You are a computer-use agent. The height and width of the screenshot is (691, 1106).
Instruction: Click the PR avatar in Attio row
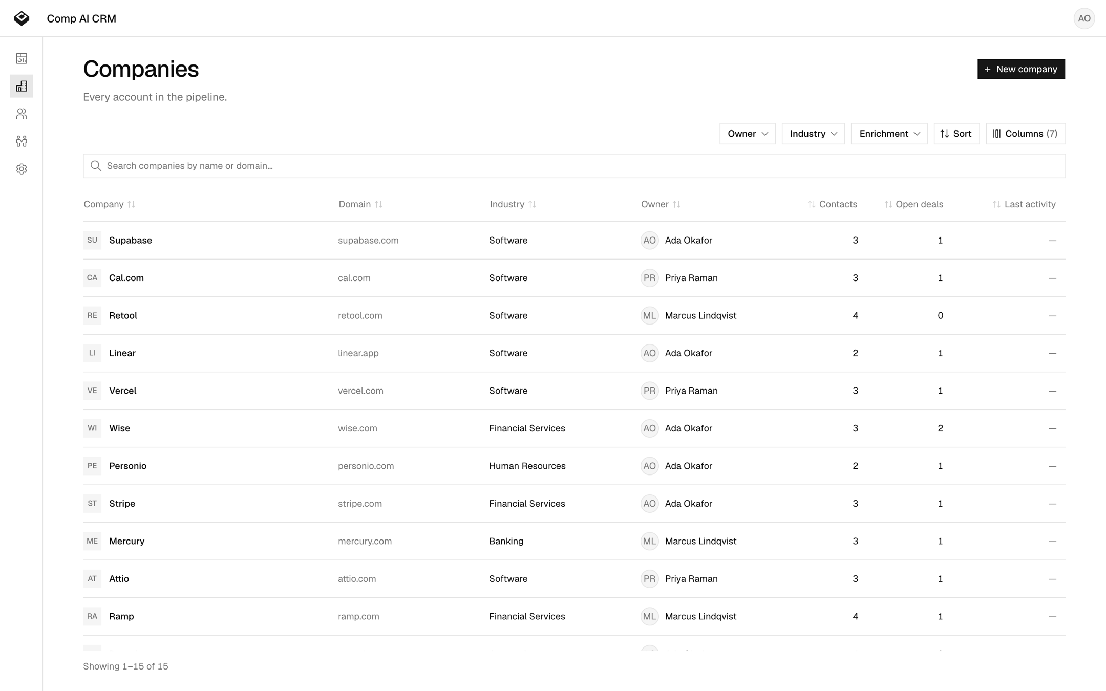click(649, 579)
